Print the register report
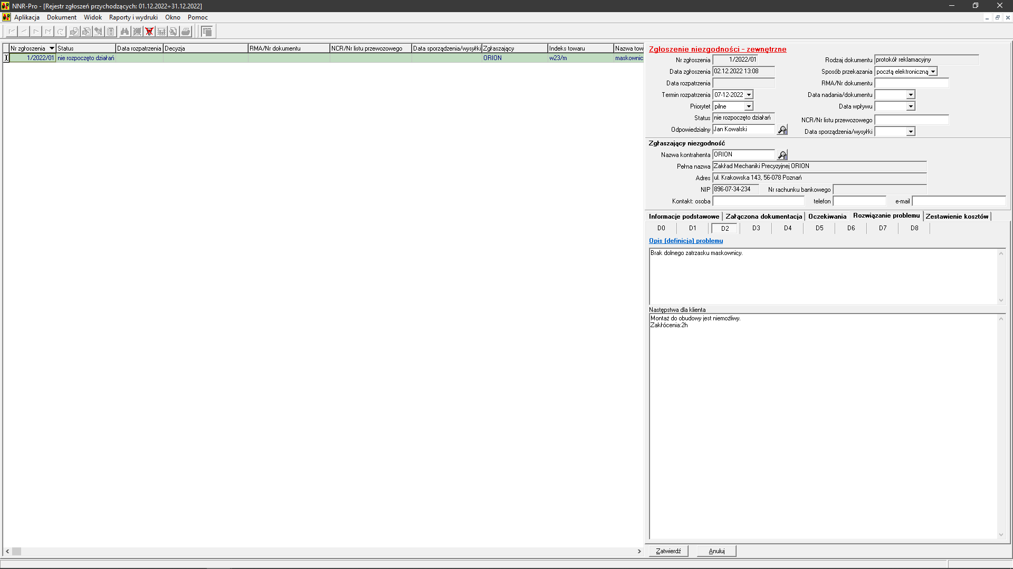Image resolution: width=1013 pixels, height=569 pixels. coord(186,31)
